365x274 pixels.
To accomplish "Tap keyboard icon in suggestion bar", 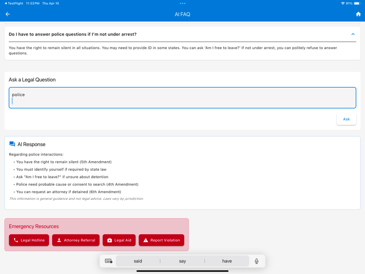I will click(x=108, y=261).
